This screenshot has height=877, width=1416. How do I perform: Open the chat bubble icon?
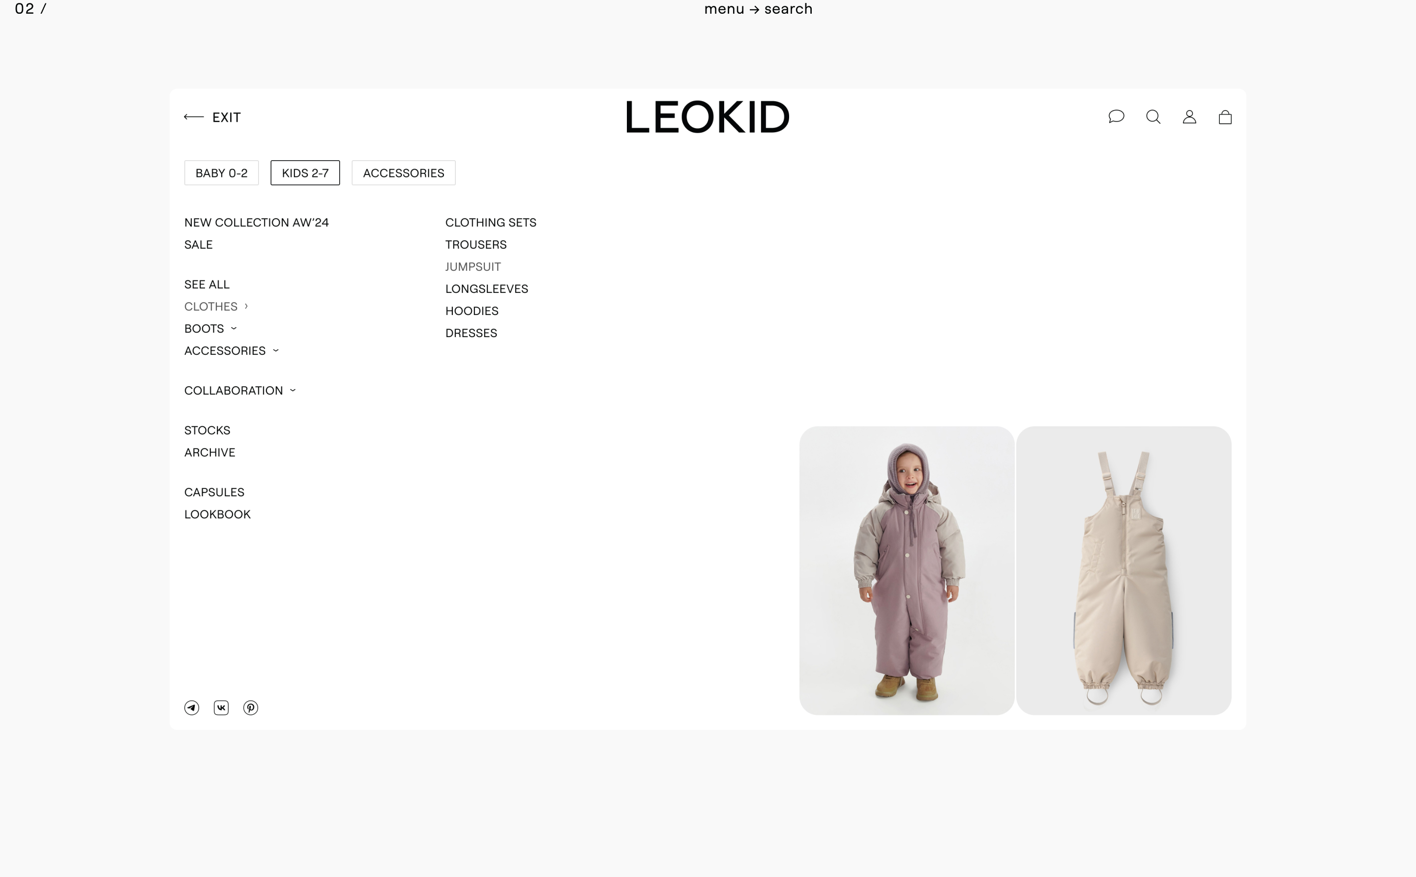click(1116, 116)
